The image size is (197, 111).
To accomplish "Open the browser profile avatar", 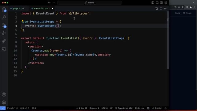I will coord(191,7).
